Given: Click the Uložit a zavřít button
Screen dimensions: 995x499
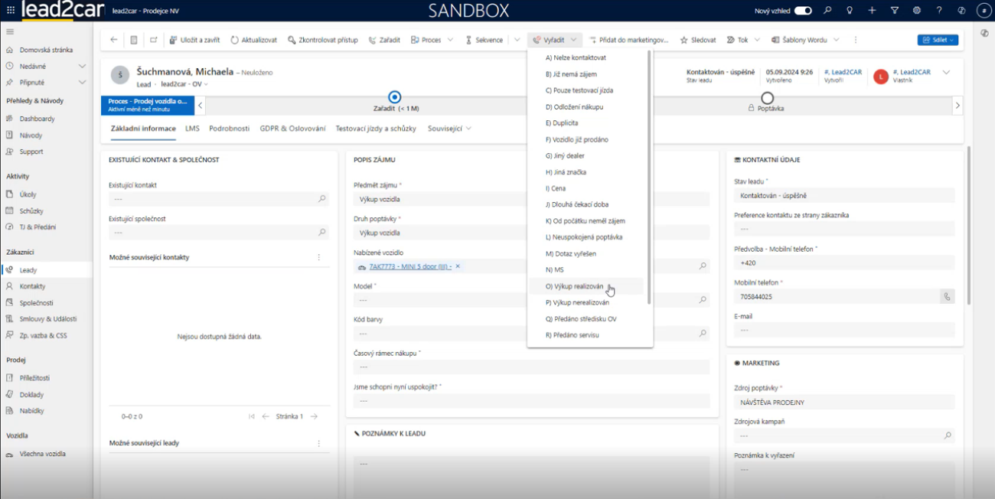Looking at the screenshot, I should tap(194, 40).
